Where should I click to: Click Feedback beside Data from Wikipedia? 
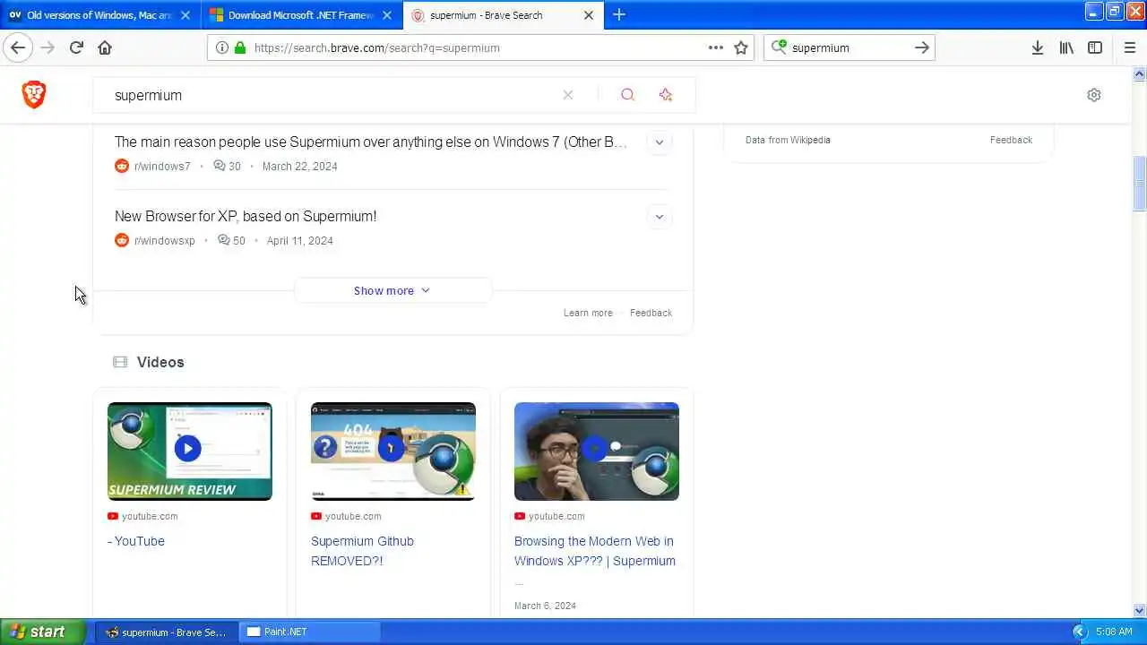point(1011,140)
